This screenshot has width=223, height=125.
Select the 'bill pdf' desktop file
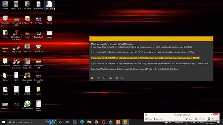(x=16, y=91)
